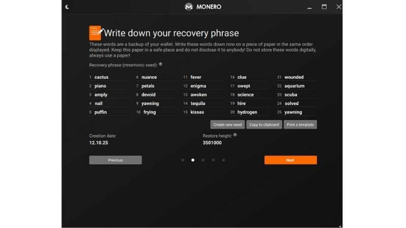Click the restore height value 3501000
The height and width of the screenshot is (228, 406).
(x=212, y=143)
